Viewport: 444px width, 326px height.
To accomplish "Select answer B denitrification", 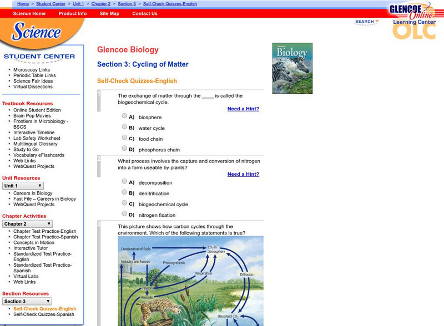I will pos(124,192).
